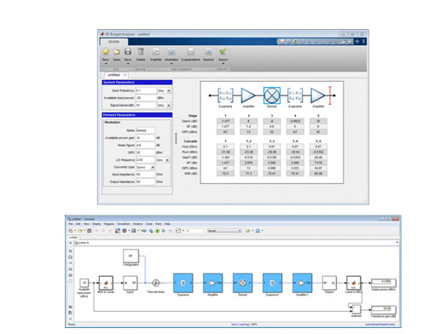Open the New dropdown arrow in the toolstrip
This screenshot has height=334, width=446.
pos(106,64)
